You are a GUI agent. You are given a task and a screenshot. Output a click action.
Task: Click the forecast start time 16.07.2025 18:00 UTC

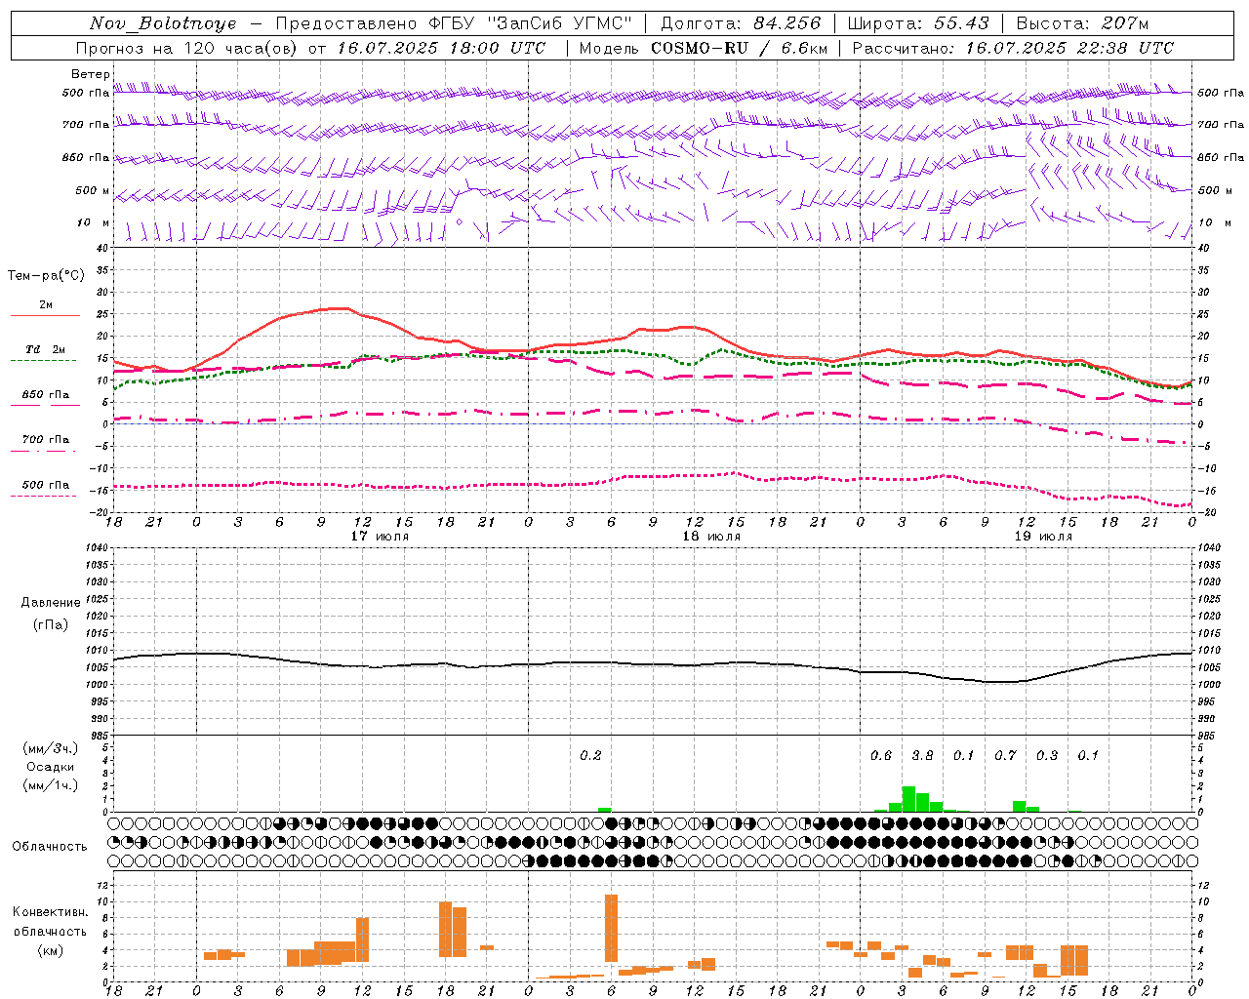point(441,48)
